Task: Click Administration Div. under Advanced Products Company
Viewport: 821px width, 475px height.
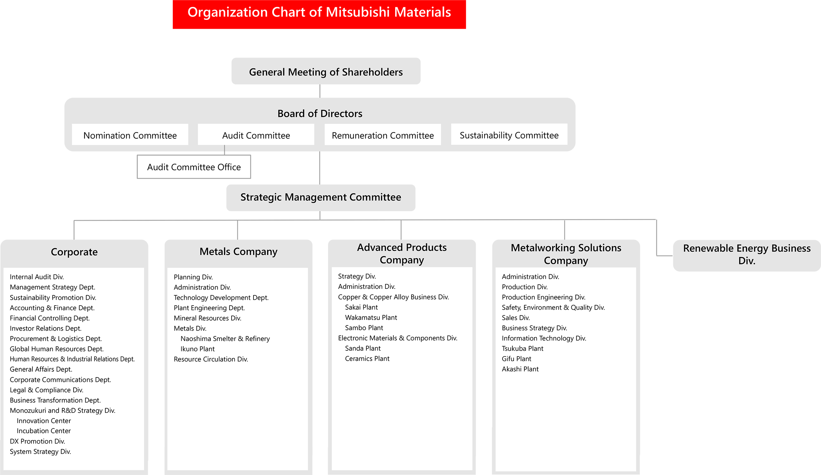Action: point(367,286)
